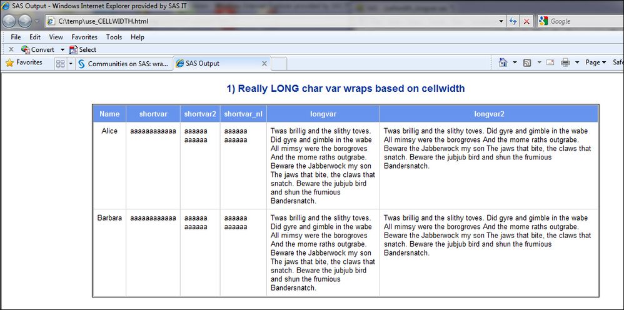Screen dimensions: 624x310
Task: Click the browser Back arrow button
Action: pyautogui.click(x=9, y=21)
